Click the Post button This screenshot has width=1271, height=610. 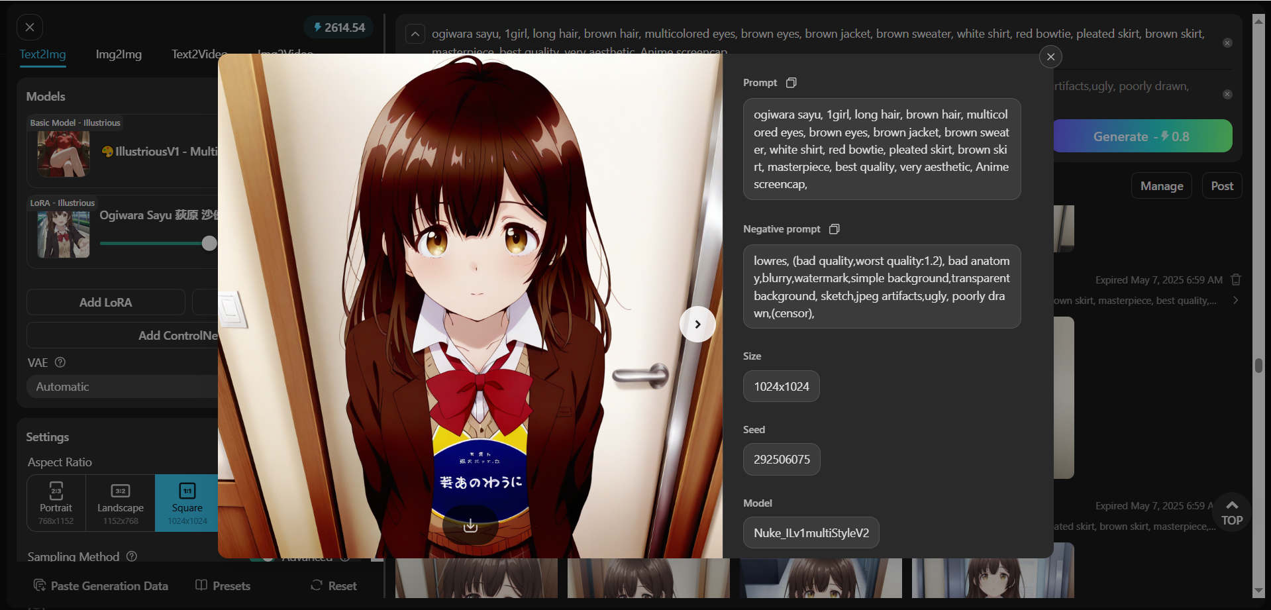pyautogui.click(x=1222, y=186)
